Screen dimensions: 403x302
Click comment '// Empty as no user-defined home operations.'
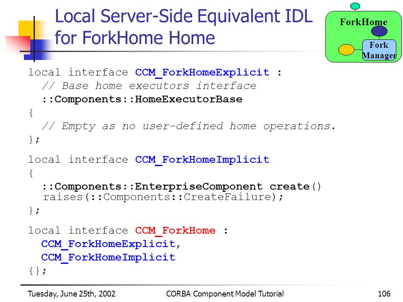pos(188,126)
